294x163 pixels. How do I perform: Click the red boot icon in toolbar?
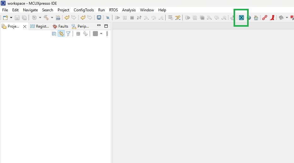(x=272, y=18)
